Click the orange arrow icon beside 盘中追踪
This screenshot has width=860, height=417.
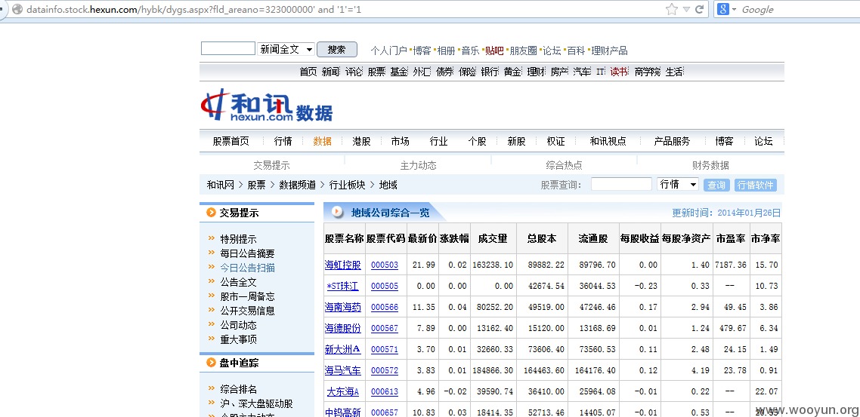[211, 363]
